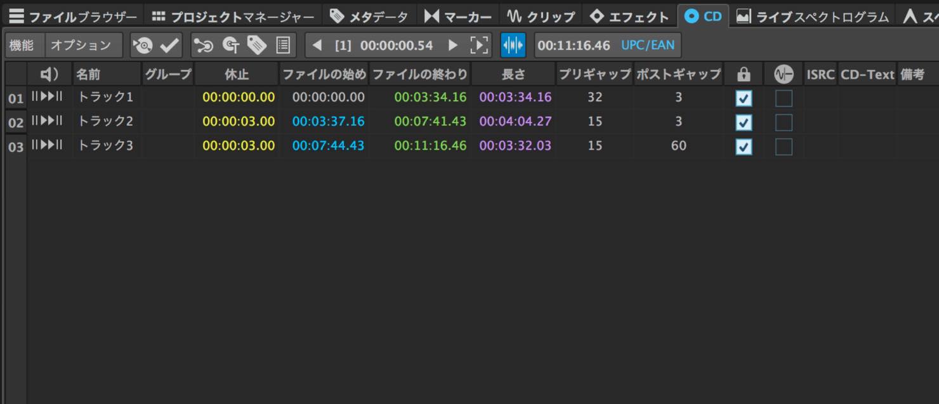Viewport: 939px width, 404px height.
Task: Click the tag-shaped ISRC icon
Action: click(x=256, y=45)
